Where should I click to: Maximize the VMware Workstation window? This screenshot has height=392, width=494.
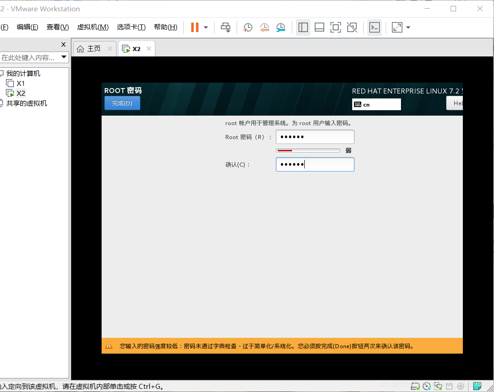coord(453,9)
